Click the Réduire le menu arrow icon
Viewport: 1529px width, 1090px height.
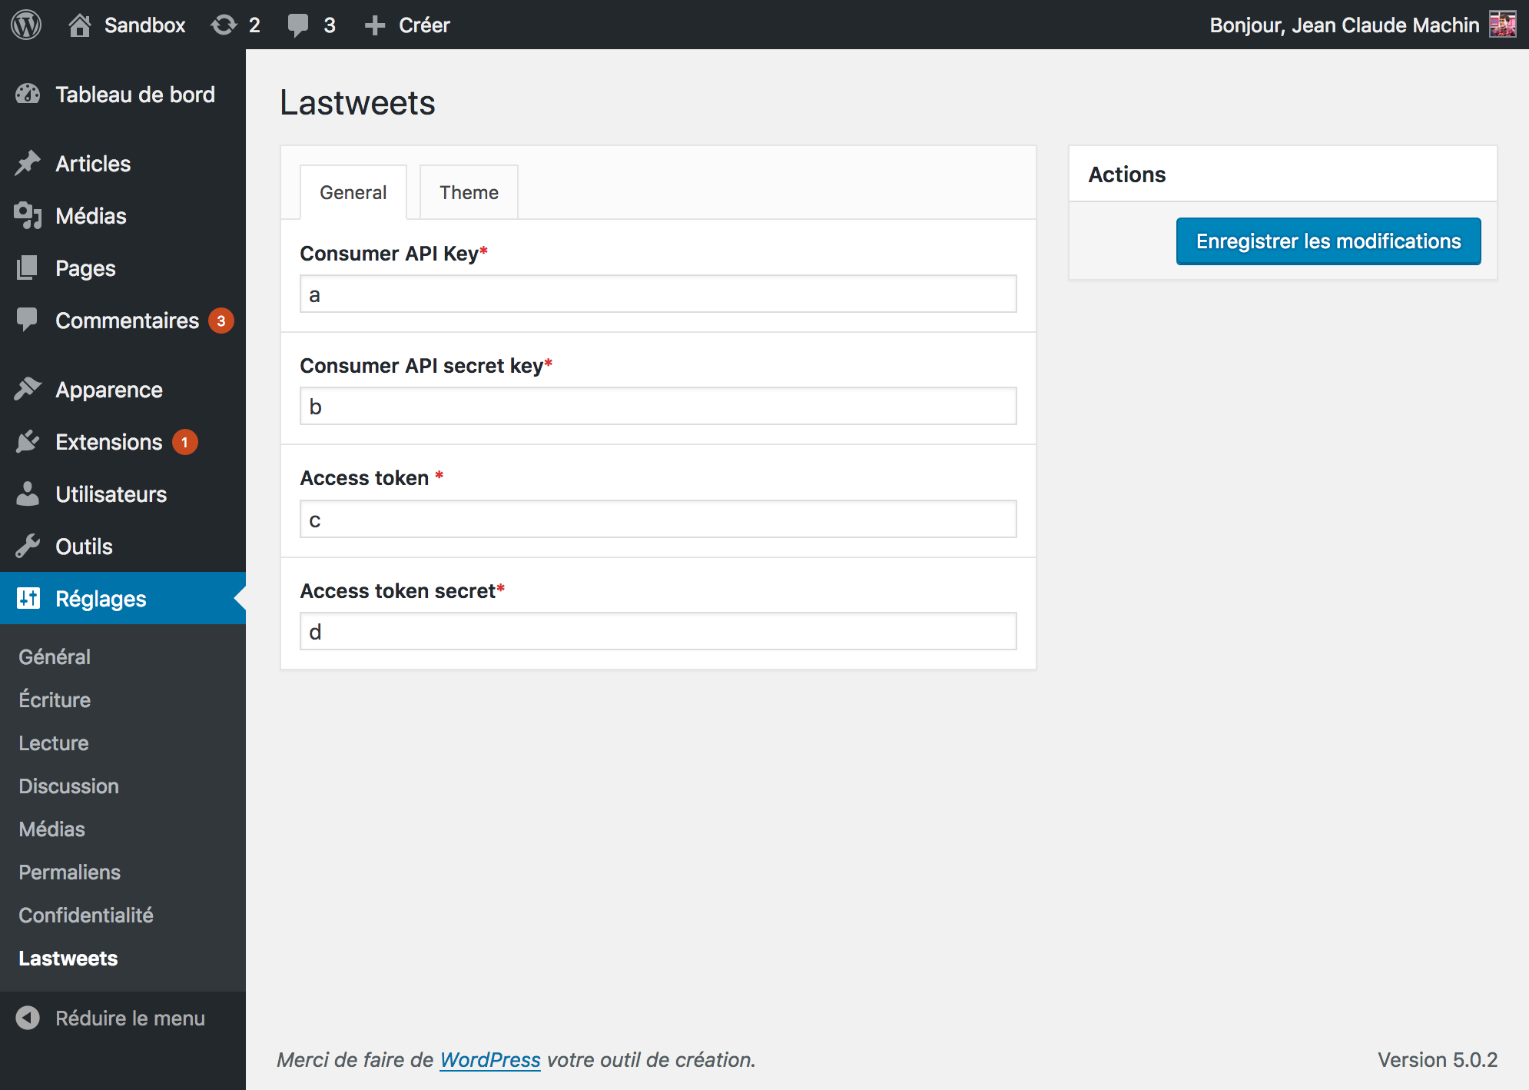click(x=28, y=1018)
